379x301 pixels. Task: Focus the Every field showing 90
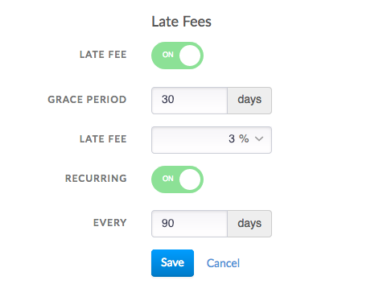point(189,224)
